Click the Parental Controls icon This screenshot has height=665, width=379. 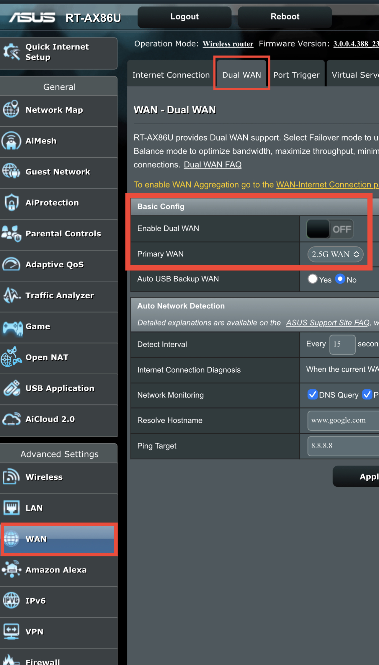[x=11, y=233]
